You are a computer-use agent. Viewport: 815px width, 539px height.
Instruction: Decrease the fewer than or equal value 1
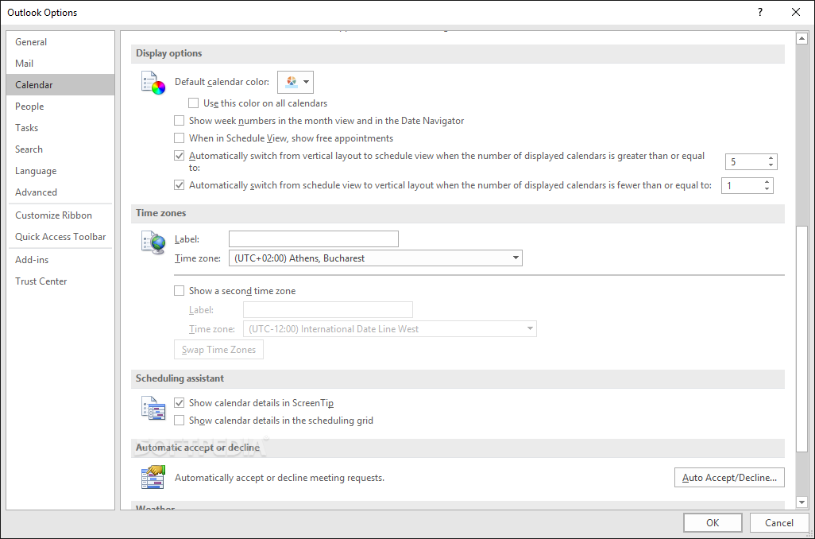point(767,189)
